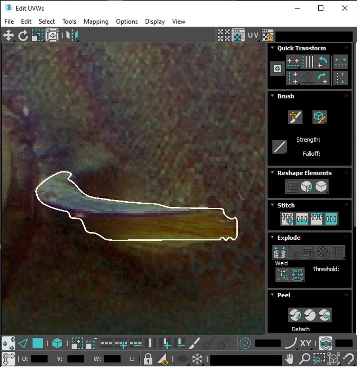Click the Relax Custom icon in Reshape Elements
This screenshot has height=367, width=357.
coord(321,187)
